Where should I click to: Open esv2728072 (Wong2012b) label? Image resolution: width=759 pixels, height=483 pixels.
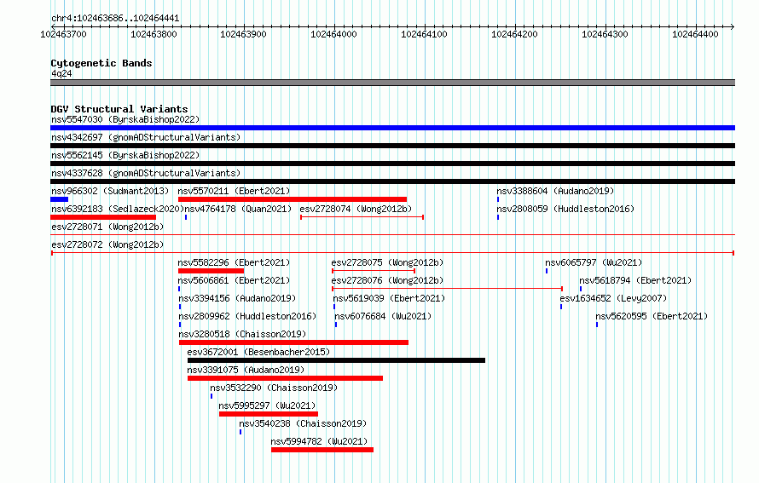107,244
